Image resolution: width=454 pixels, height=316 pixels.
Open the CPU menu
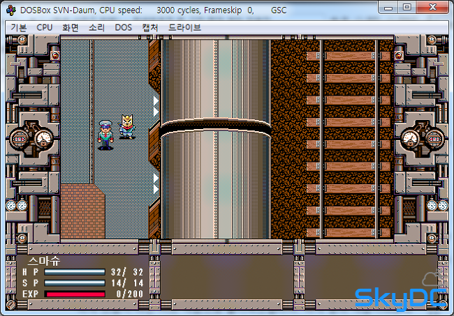point(44,28)
